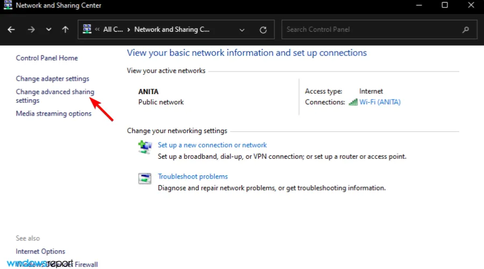Click the Control Panel icon in address bar
The width and height of the screenshot is (484, 269).
pos(87,30)
